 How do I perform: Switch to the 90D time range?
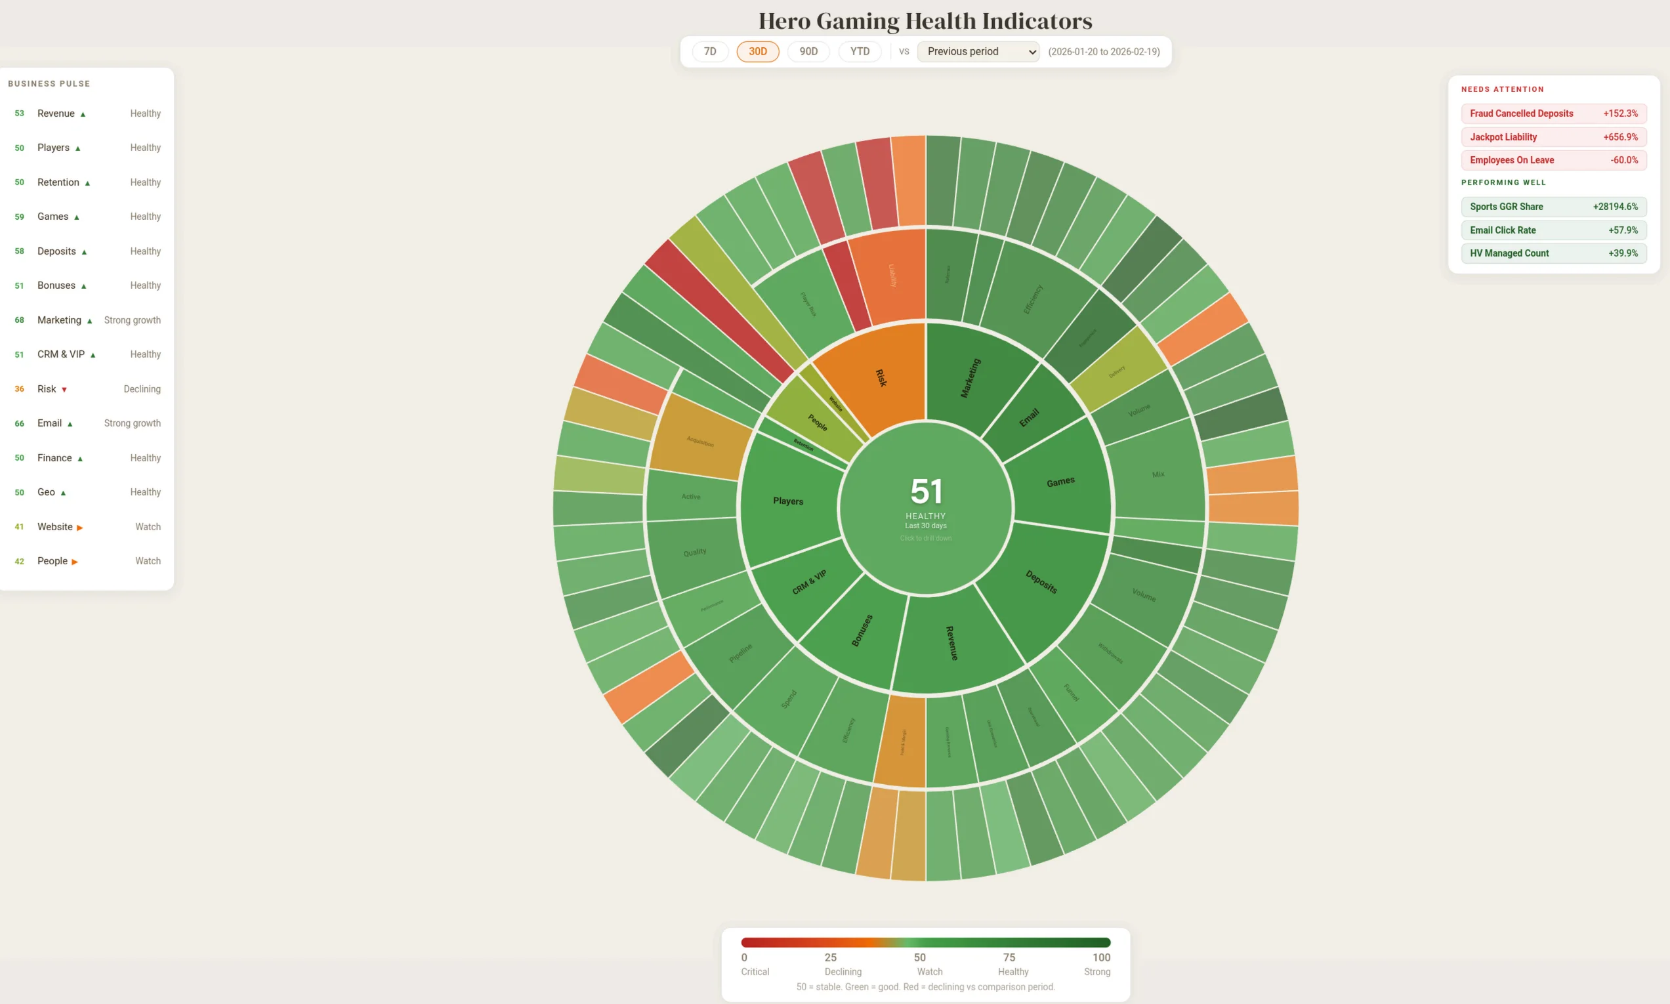click(808, 51)
